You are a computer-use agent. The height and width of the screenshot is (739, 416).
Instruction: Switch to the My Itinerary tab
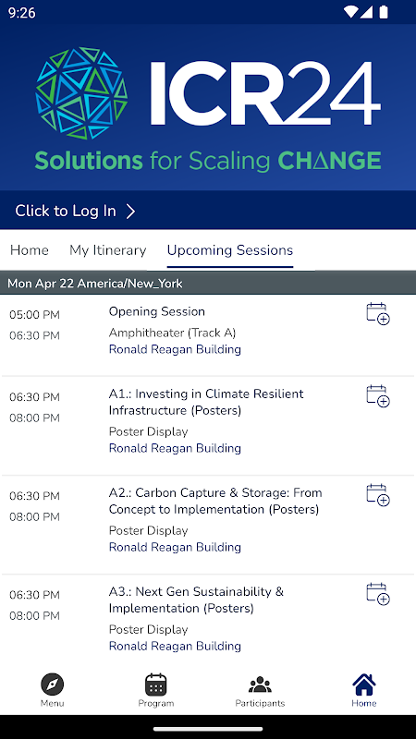(108, 250)
